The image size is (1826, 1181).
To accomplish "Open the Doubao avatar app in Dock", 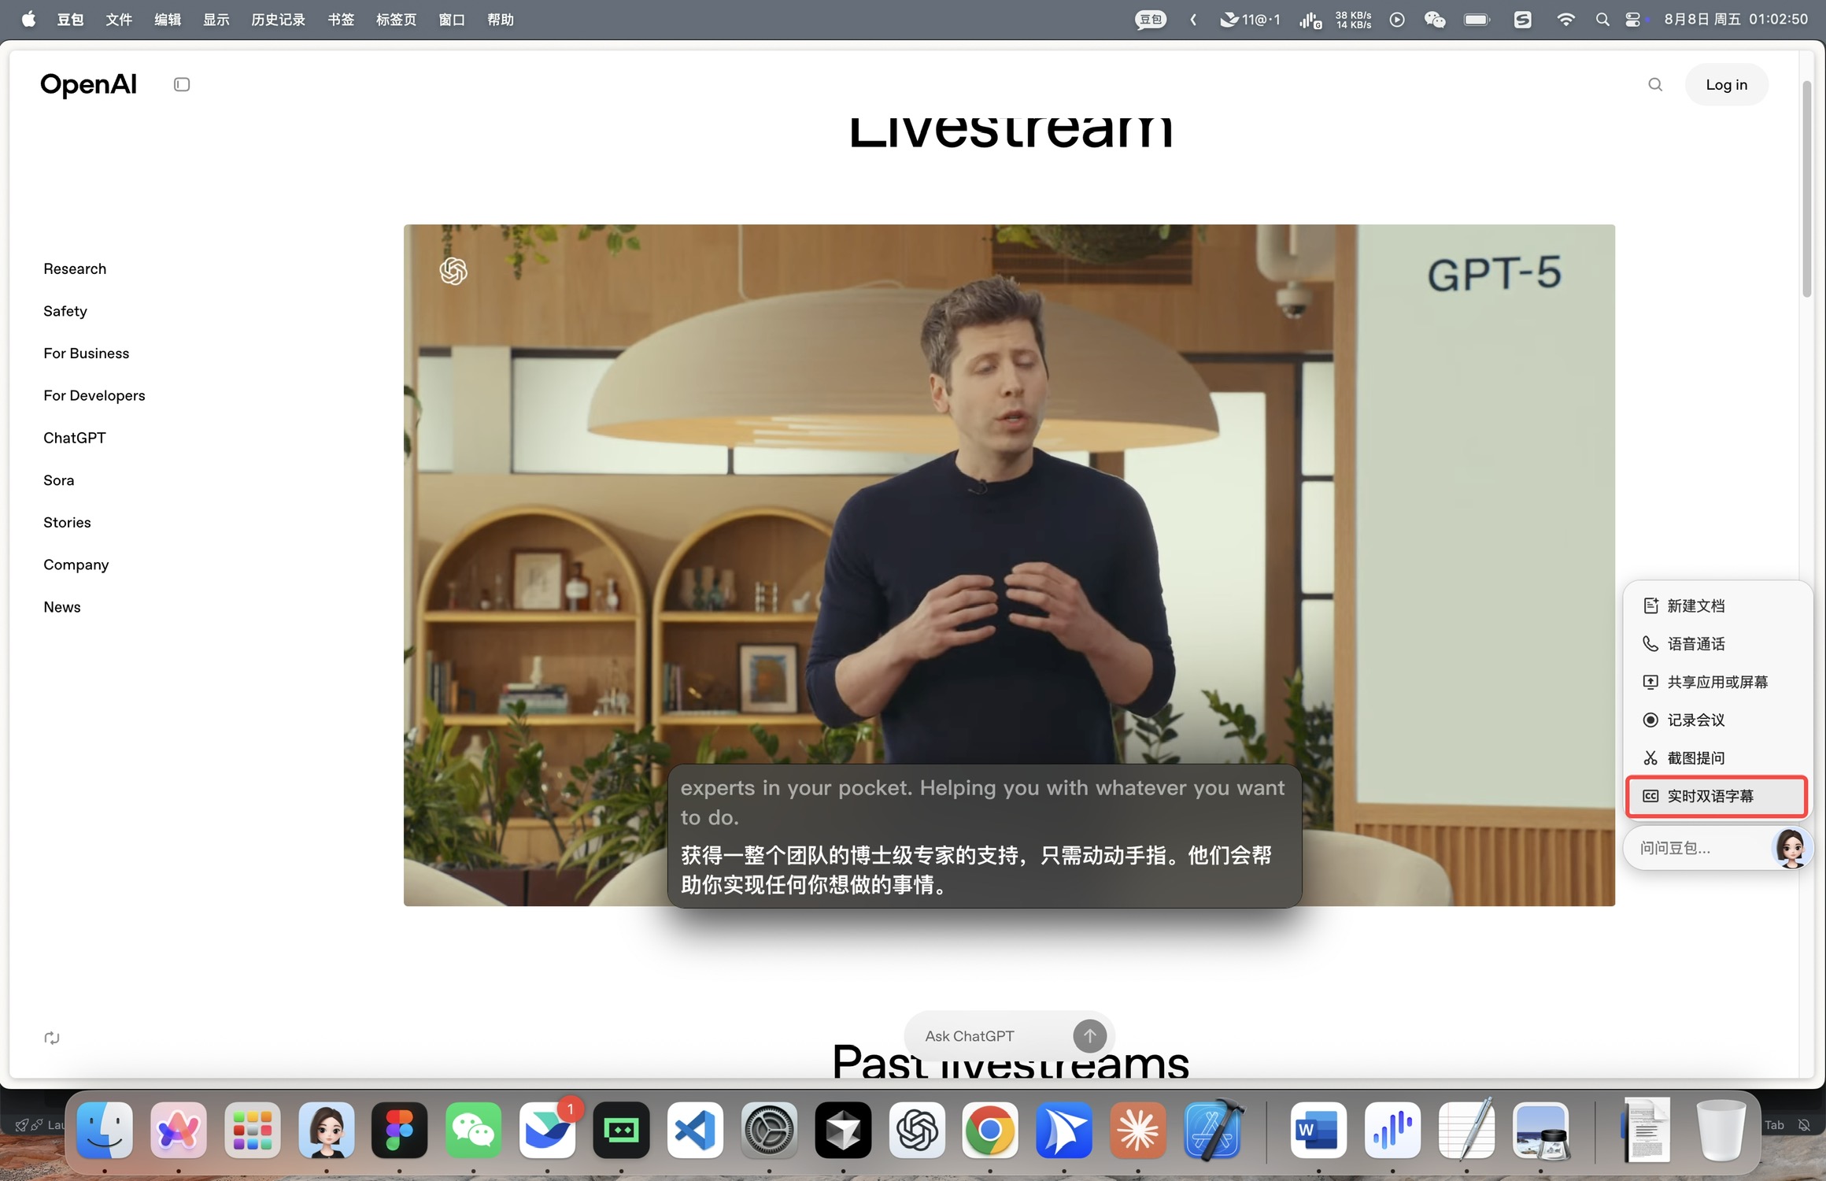I will coord(327,1131).
